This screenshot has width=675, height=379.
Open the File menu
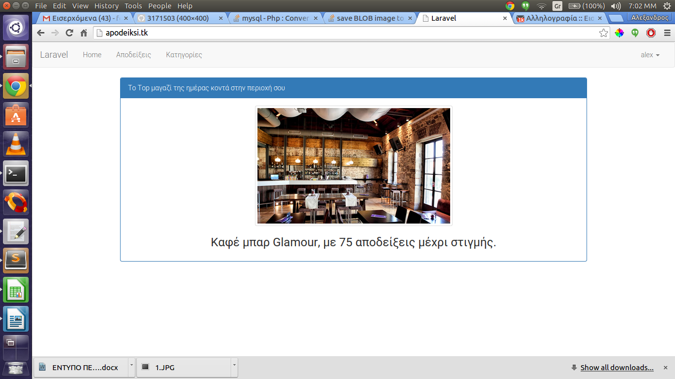point(41,6)
